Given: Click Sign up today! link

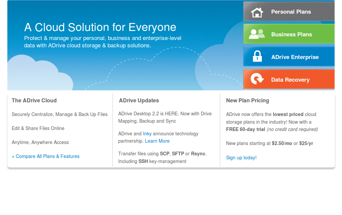Looking at the screenshot, I should click(241, 158).
